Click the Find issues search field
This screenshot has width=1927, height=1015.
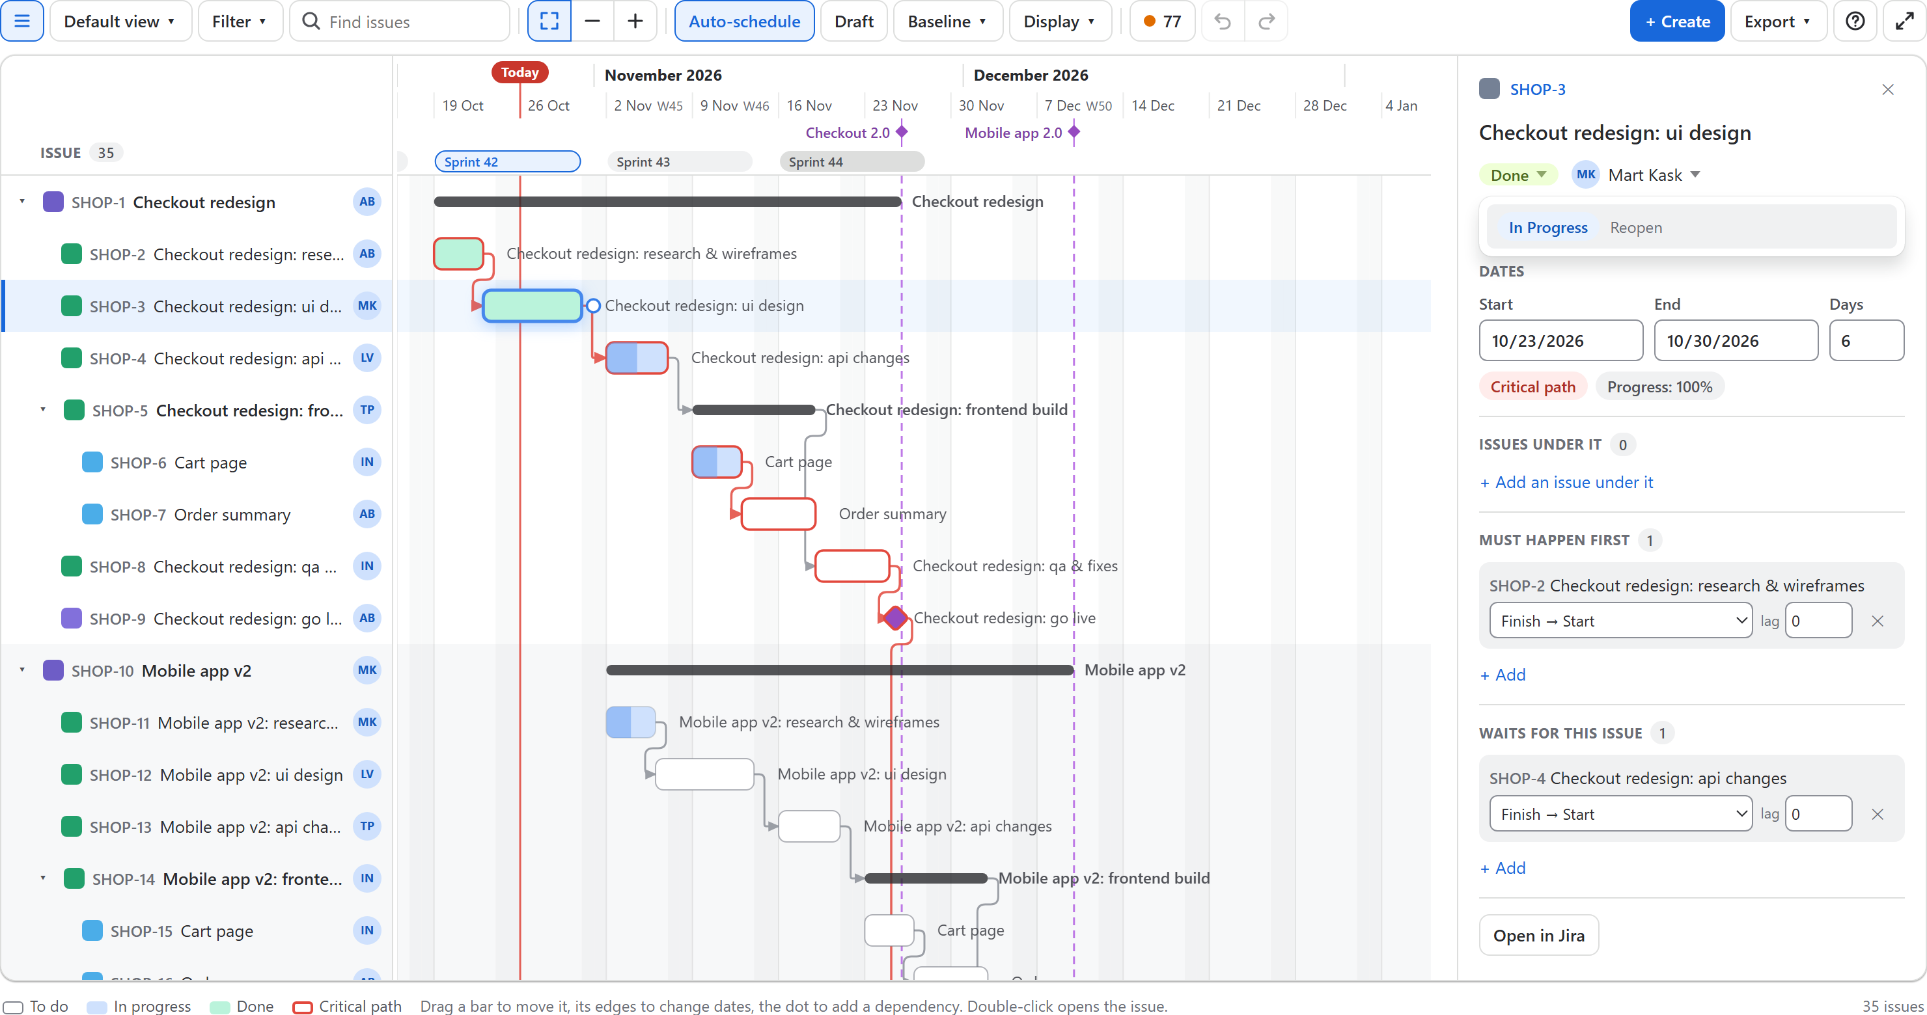pos(400,21)
